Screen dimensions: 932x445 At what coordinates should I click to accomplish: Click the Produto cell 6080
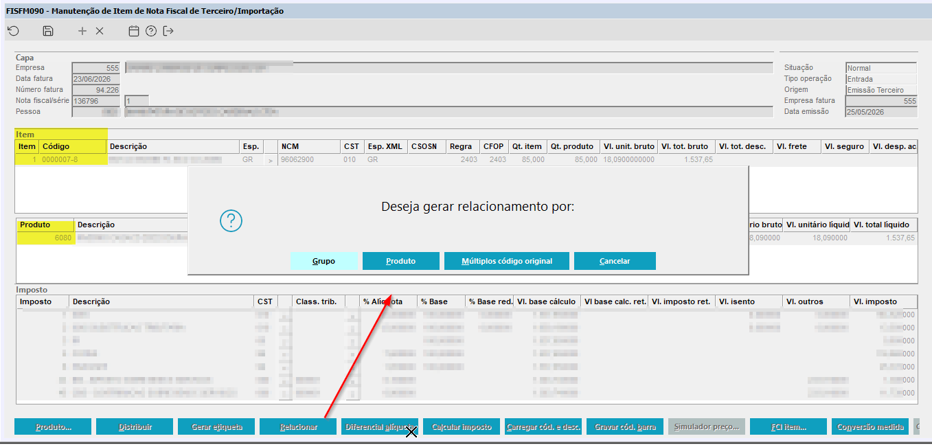(45, 238)
